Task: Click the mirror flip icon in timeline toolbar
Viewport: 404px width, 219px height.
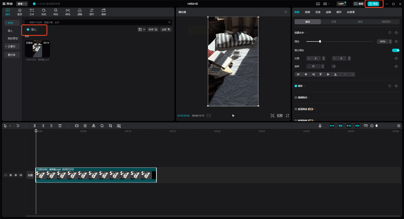Action: pos(93,126)
